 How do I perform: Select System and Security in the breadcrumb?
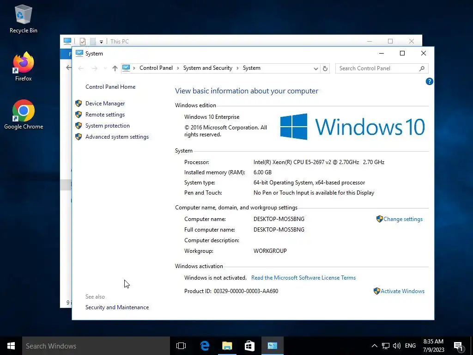pyautogui.click(x=208, y=68)
